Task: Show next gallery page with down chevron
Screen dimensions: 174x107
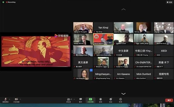Action: (123, 94)
